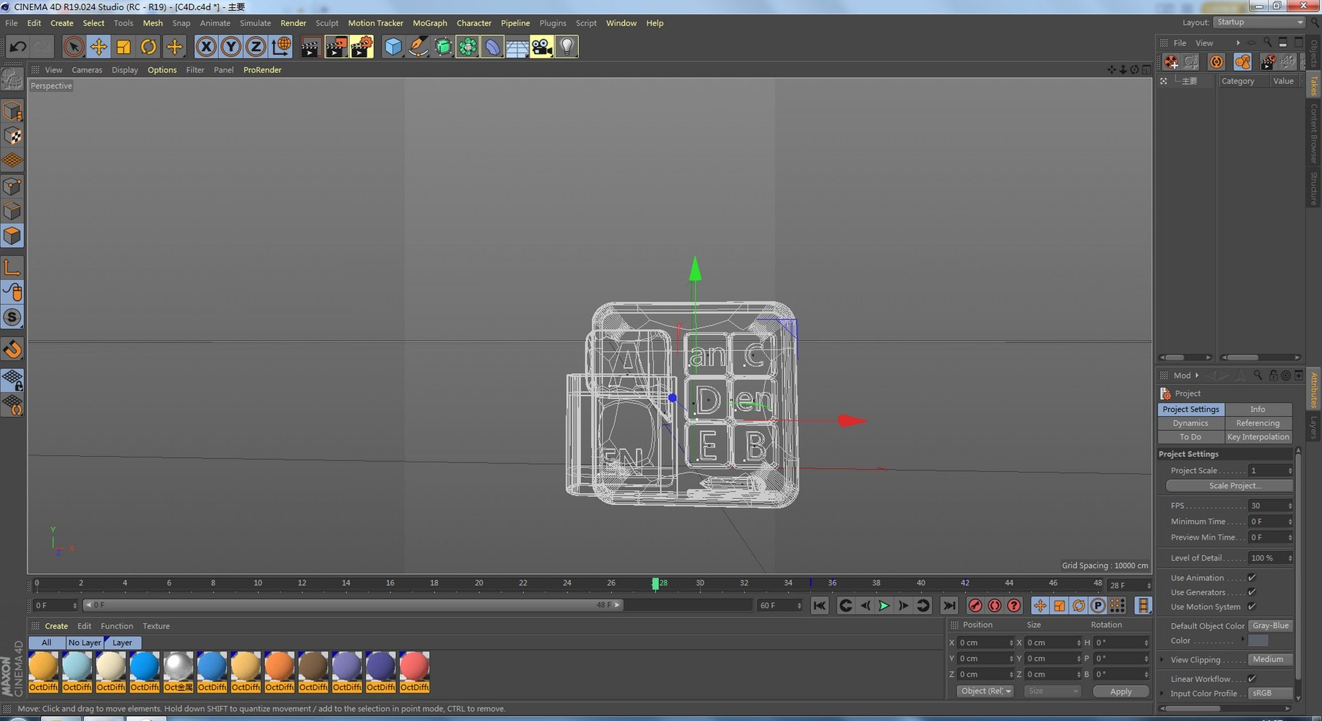1322x721 pixels.
Task: Render to Picture Viewer icon
Action: pos(336,47)
